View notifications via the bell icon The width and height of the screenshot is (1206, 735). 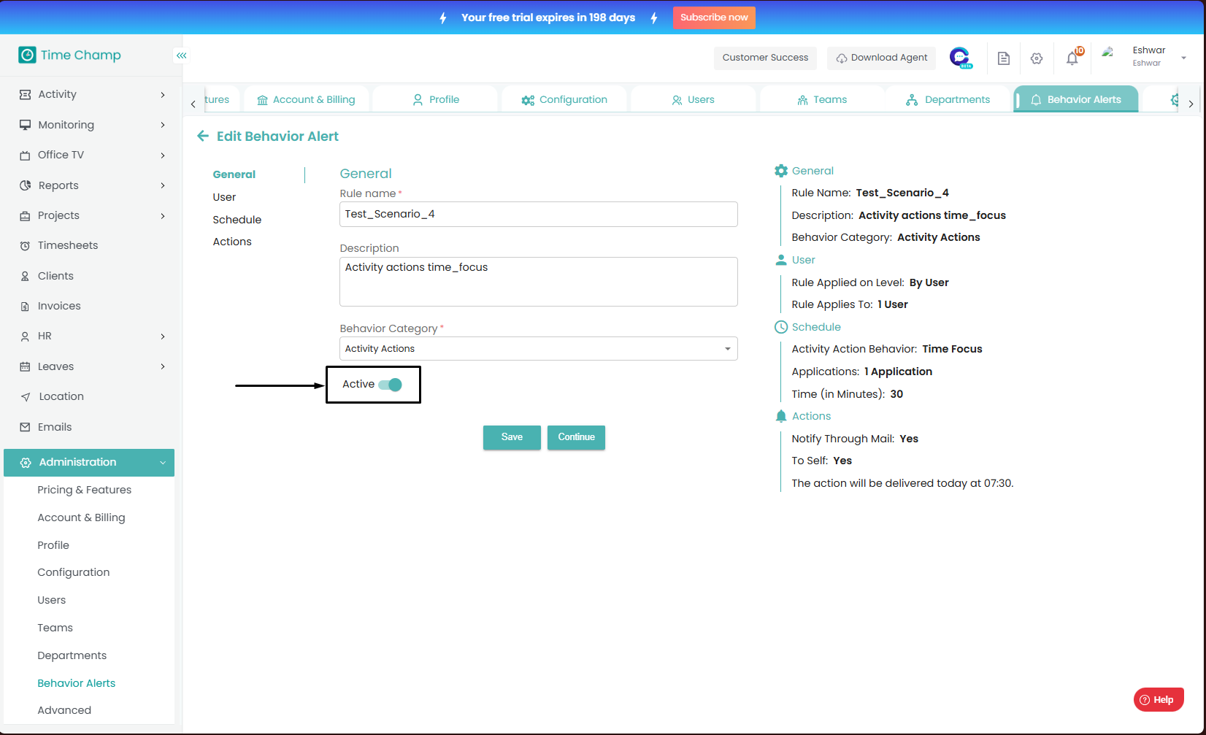[1072, 58]
